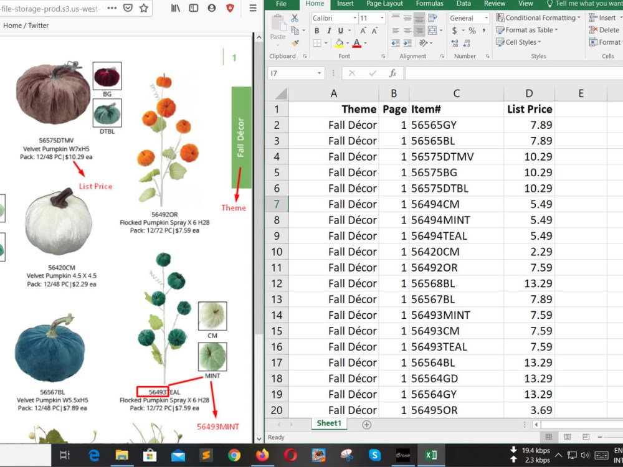Launch Chrome from the taskbar
Screen dimensions: 623x467
pyautogui.click(x=234, y=455)
